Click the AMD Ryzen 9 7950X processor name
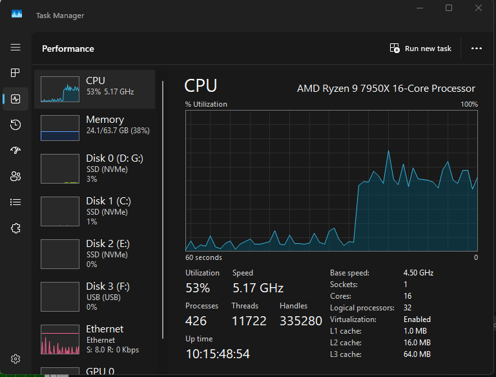 (386, 89)
